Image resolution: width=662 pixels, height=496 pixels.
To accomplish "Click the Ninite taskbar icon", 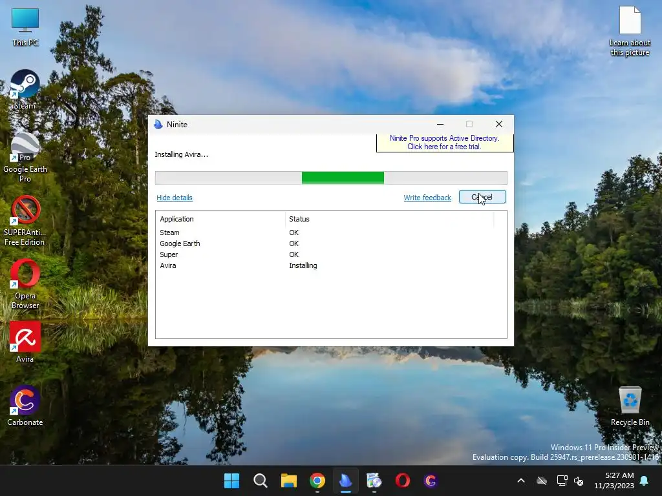I will pos(346,480).
